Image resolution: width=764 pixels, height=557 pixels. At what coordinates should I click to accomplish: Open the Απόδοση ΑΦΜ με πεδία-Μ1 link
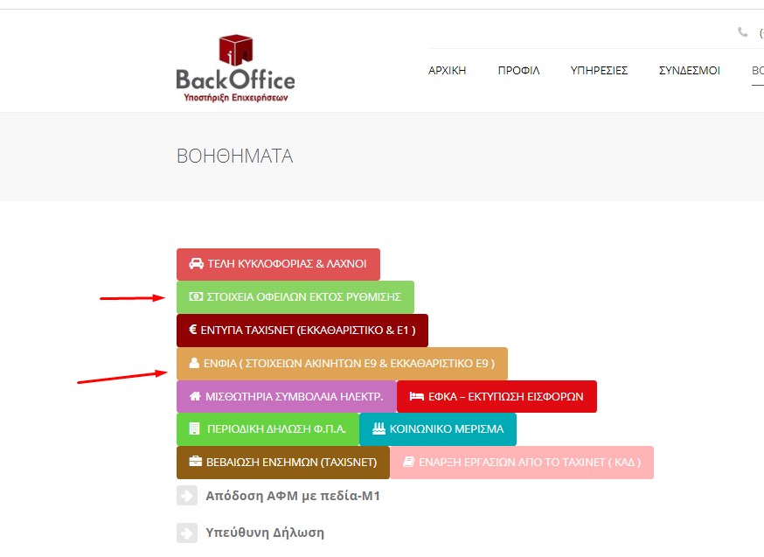click(292, 496)
